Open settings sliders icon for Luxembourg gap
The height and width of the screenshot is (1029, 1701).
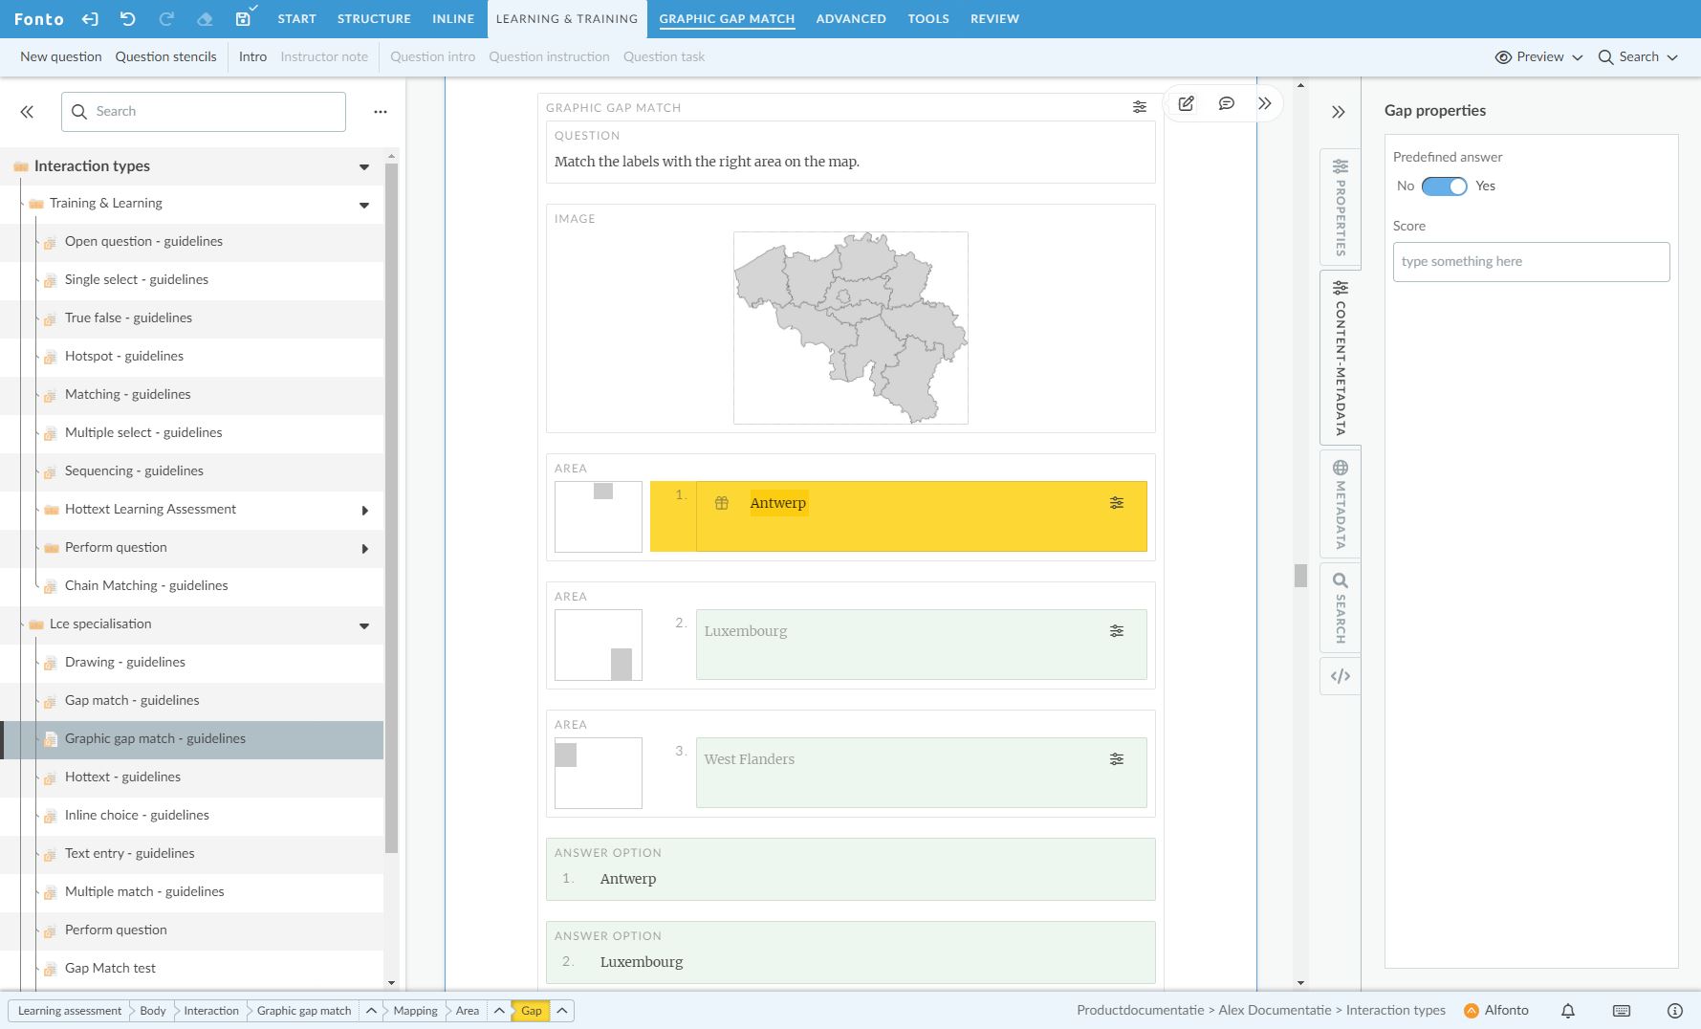tap(1116, 631)
